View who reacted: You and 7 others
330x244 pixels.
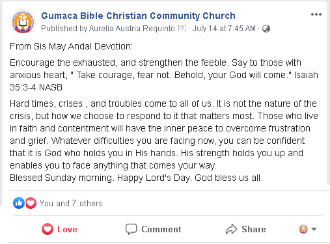click(x=71, y=203)
